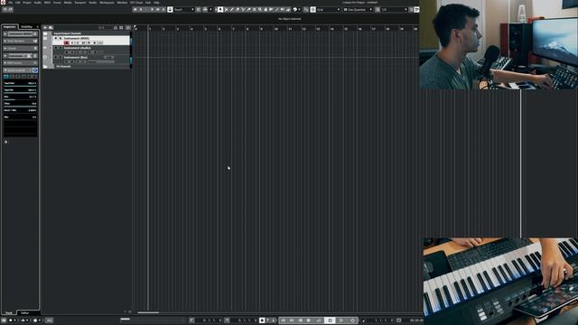Toggle Auto-Scroll button left of Snap

click(305, 10)
